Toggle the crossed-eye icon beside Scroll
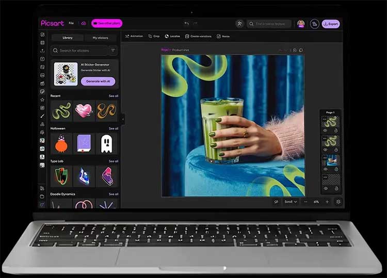This screenshot has width=387, height=278. pyautogui.click(x=276, y=202)
